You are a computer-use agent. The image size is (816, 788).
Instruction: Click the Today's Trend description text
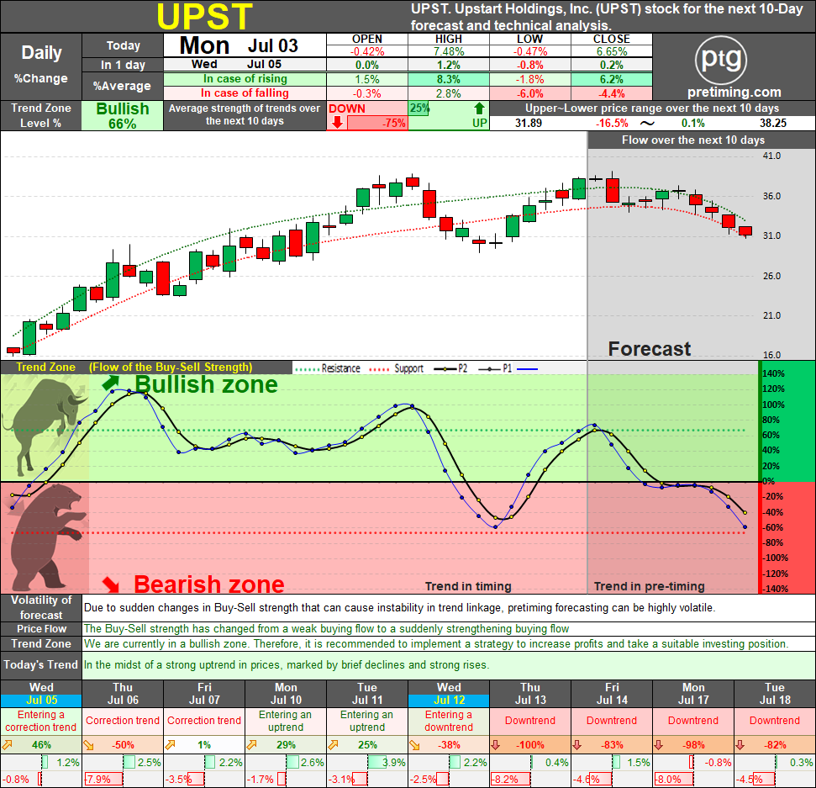click(286, 665)
